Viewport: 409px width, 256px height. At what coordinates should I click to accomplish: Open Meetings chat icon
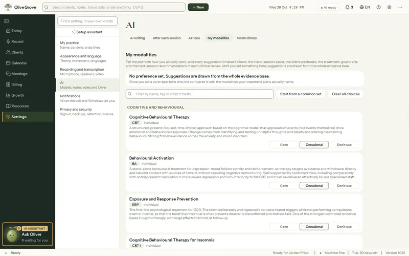pyautogui.click(x=8, y=74)
